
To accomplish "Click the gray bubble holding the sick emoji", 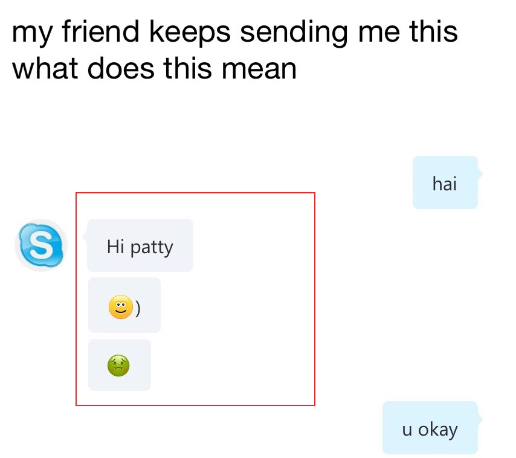I will coord(120,365).
